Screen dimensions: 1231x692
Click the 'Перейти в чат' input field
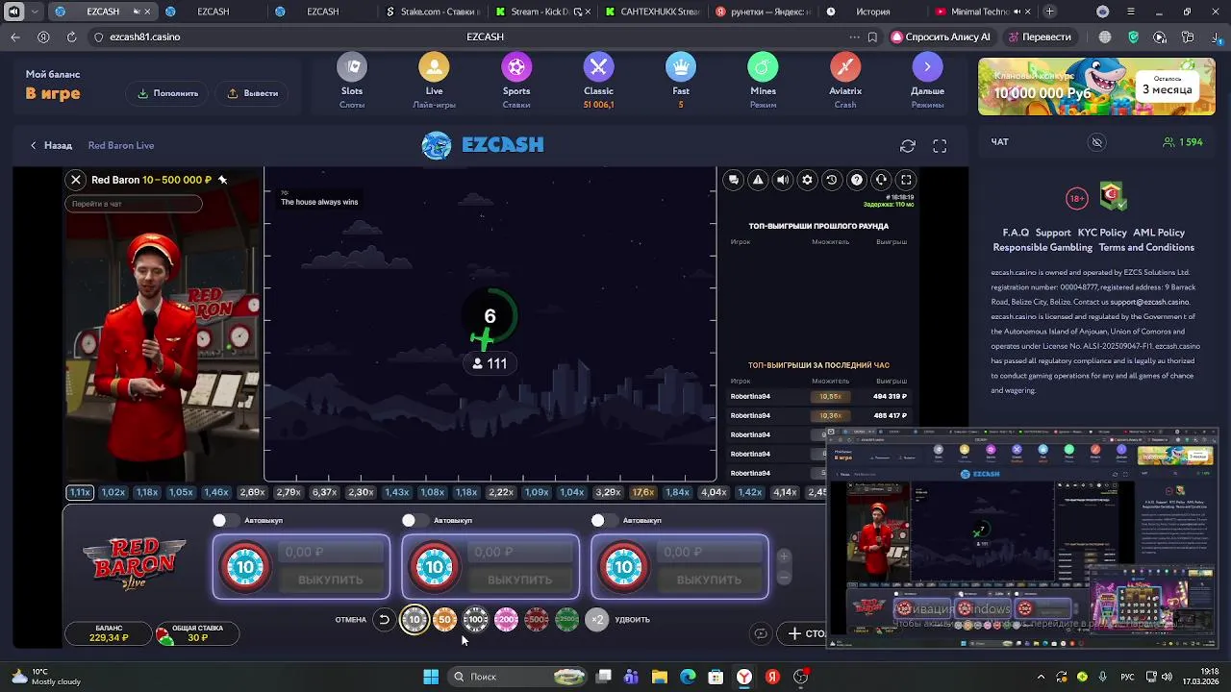click(134, 204)
